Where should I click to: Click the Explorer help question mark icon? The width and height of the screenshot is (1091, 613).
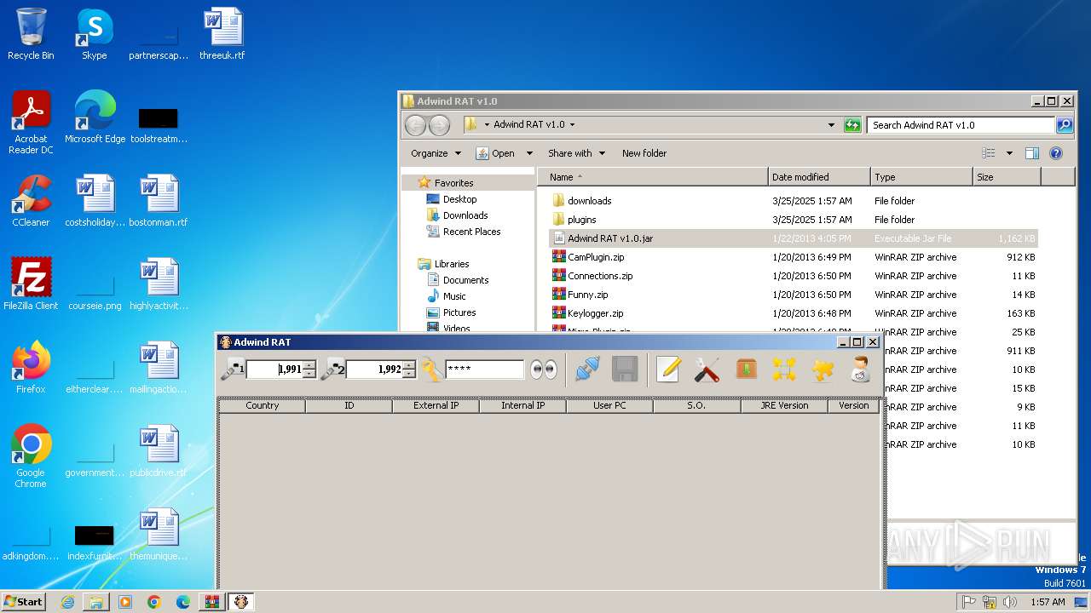1056,153
